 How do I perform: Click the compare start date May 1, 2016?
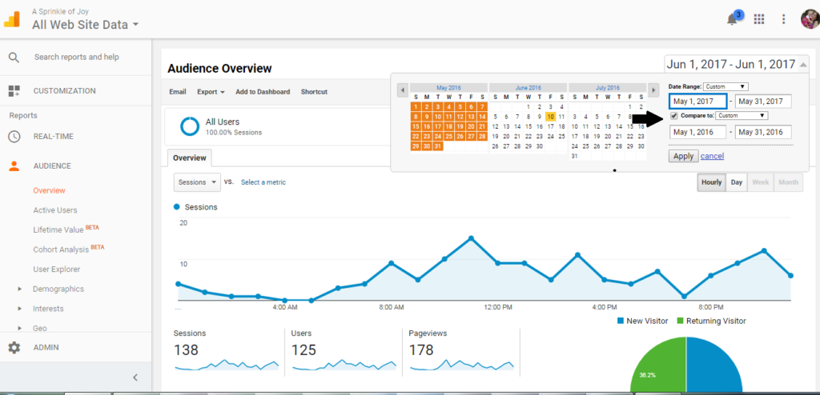pos(697,132)
